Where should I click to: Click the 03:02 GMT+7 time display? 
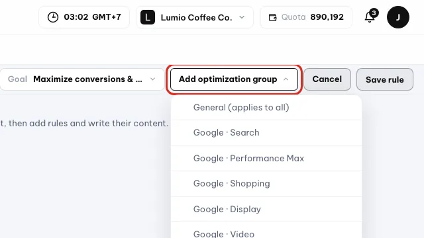[84, 17]
